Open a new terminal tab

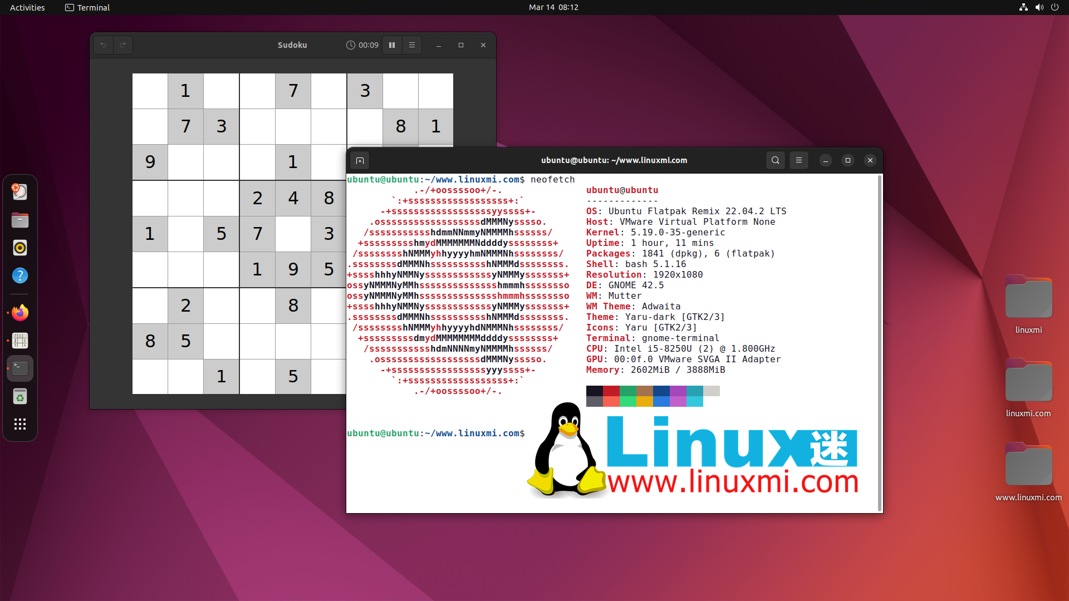(360, 161)
